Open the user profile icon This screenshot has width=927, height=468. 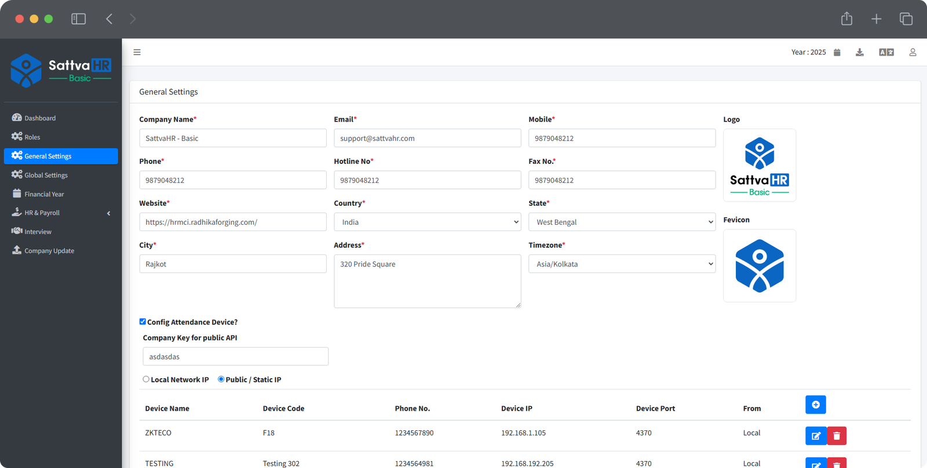pyautogui.click(x=913, y=52)
